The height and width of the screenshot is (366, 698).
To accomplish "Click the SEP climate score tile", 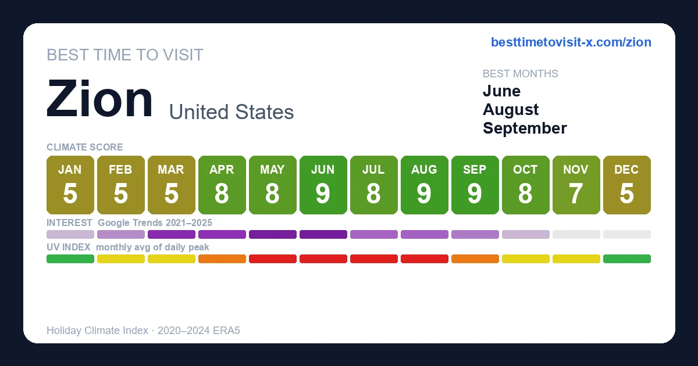I will (475, 185).
